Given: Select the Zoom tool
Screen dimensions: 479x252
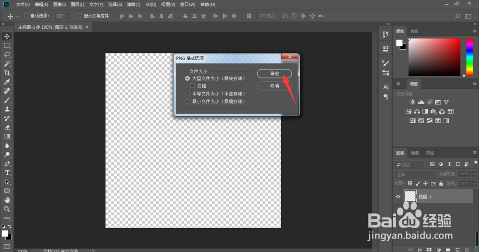Looking at the screenshot, I should [x=7, y=209].
